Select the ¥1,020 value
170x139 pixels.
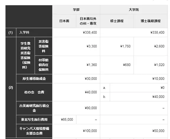[159, 65]
